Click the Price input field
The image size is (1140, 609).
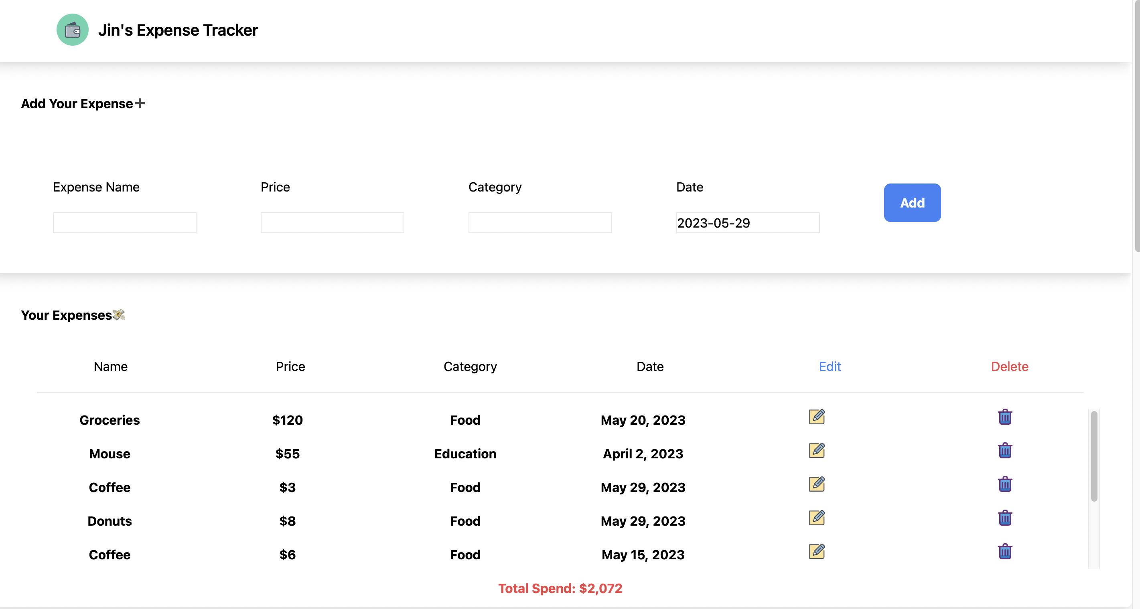333,222
